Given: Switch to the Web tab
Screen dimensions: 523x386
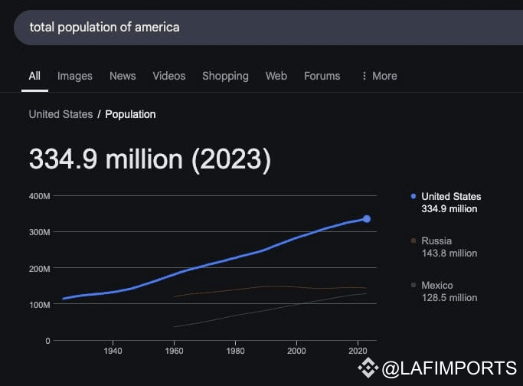Looking at the screenshot, I should (276, 76).
